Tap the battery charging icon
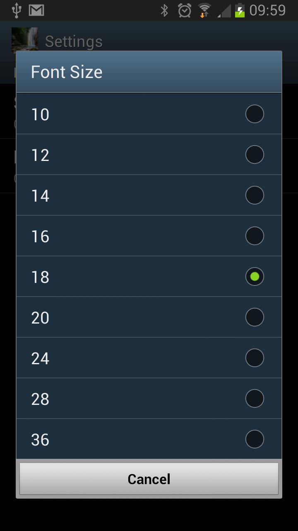 (240, 10)
